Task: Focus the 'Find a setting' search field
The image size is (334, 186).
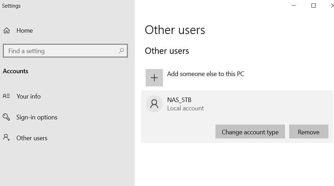Action: coord(61,51)
